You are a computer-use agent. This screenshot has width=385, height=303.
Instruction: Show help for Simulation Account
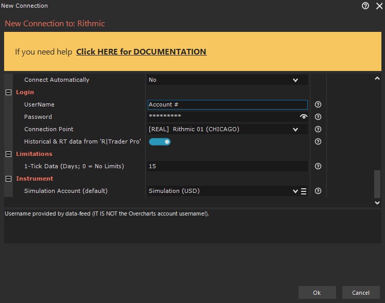(318, 191)
